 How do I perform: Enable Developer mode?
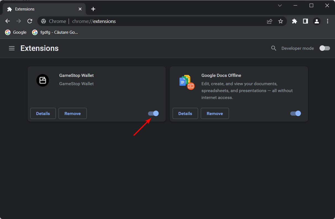pyautogui.click(x=325, y=48)
